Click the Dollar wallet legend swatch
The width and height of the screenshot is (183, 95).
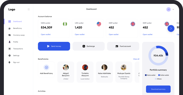click(x=159, y=75)
